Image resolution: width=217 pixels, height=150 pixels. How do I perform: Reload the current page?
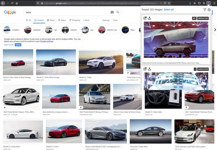12,3
